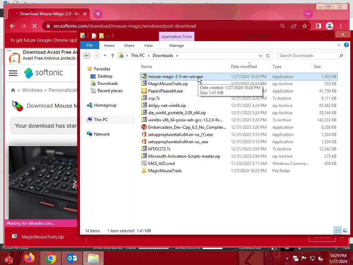Open Quick Access Toolbar customize dropdown
Image resolution: width=353 pixels, height=265 pixels.
coord(108,36)
